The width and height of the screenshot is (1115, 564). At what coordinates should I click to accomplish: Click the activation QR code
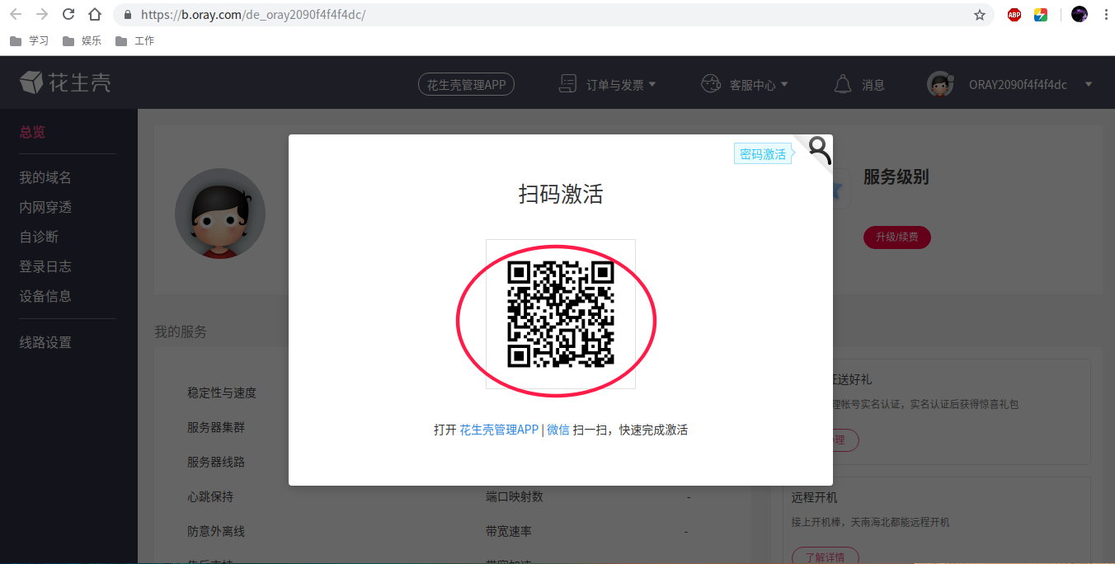[x=561, y=314]
